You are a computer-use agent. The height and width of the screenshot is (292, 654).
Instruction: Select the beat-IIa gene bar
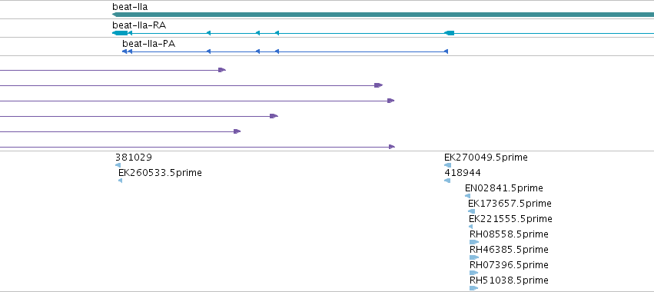[383, 15]
